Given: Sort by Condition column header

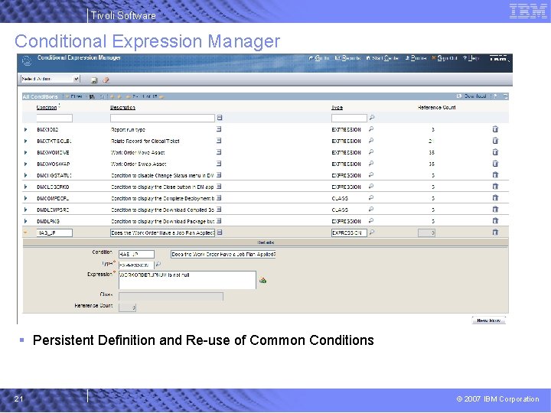Looking at the screenshot, I should tap(47, 108).
